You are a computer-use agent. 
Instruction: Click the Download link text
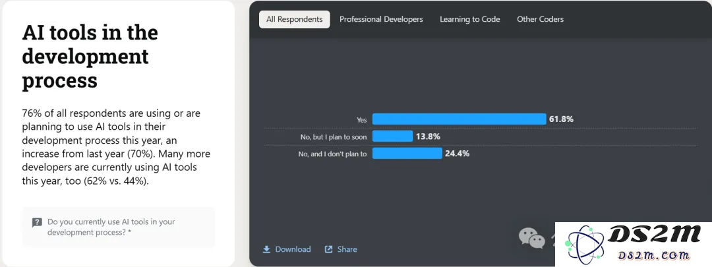click(x=293, y=249)
